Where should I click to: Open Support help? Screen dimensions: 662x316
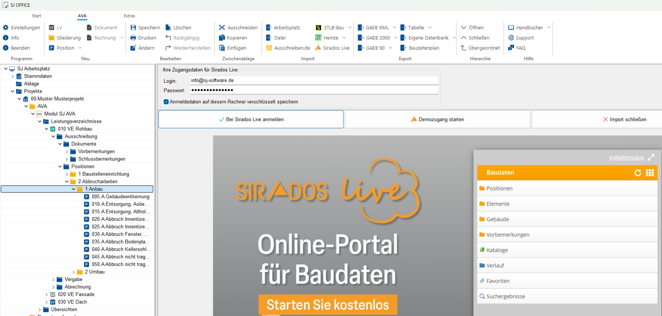click(521, 38)
